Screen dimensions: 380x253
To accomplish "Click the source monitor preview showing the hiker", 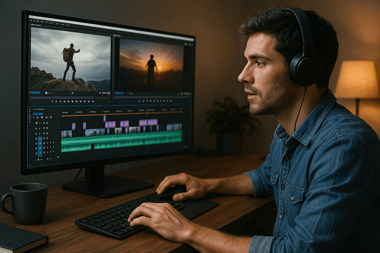I will click(70, 59).
